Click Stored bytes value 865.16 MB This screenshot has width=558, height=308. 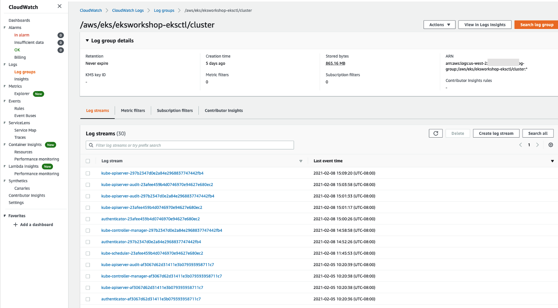click(336, 64)
